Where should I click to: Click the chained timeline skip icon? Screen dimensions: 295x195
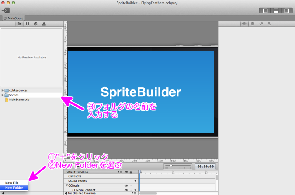(66, 193)
